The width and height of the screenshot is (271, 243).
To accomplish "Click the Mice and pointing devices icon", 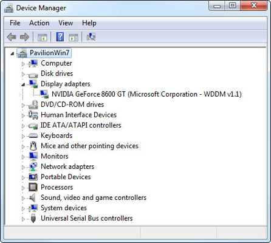I will point(33,146).
